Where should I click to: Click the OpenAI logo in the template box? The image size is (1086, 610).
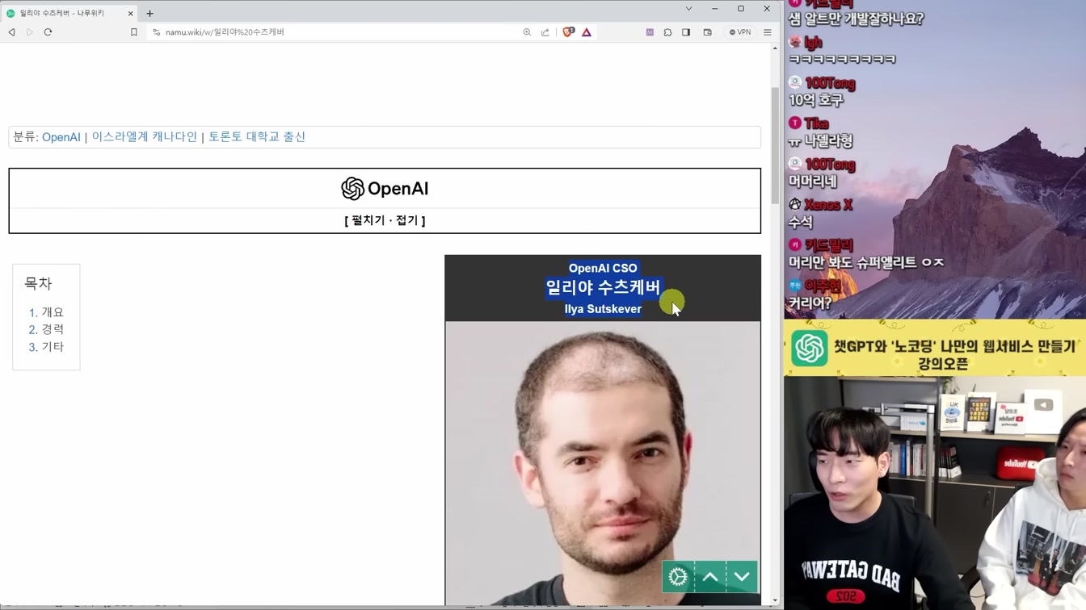(385, 189)
